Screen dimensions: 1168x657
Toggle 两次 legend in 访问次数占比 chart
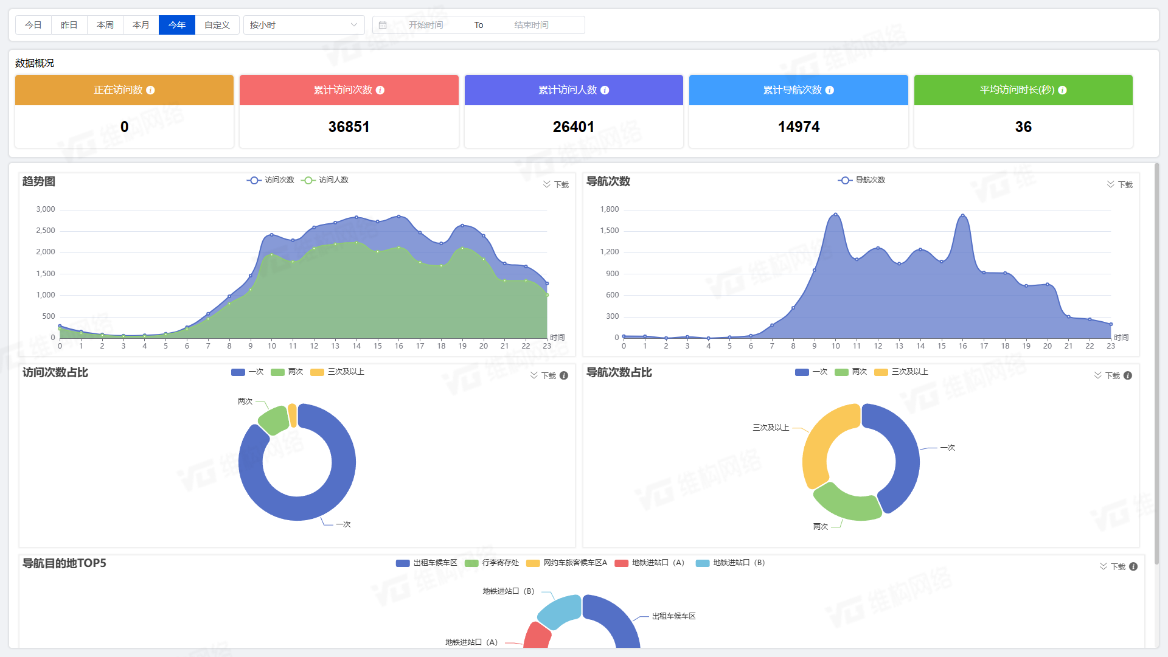pos(287,372)
